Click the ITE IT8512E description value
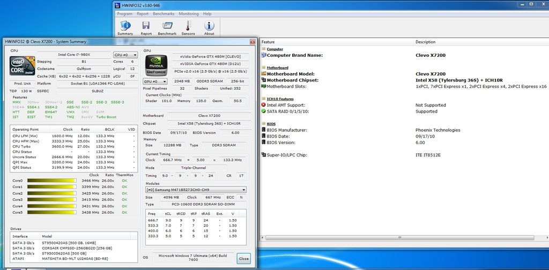Viewport: 549px width, 270px height. tap(428, 155)
